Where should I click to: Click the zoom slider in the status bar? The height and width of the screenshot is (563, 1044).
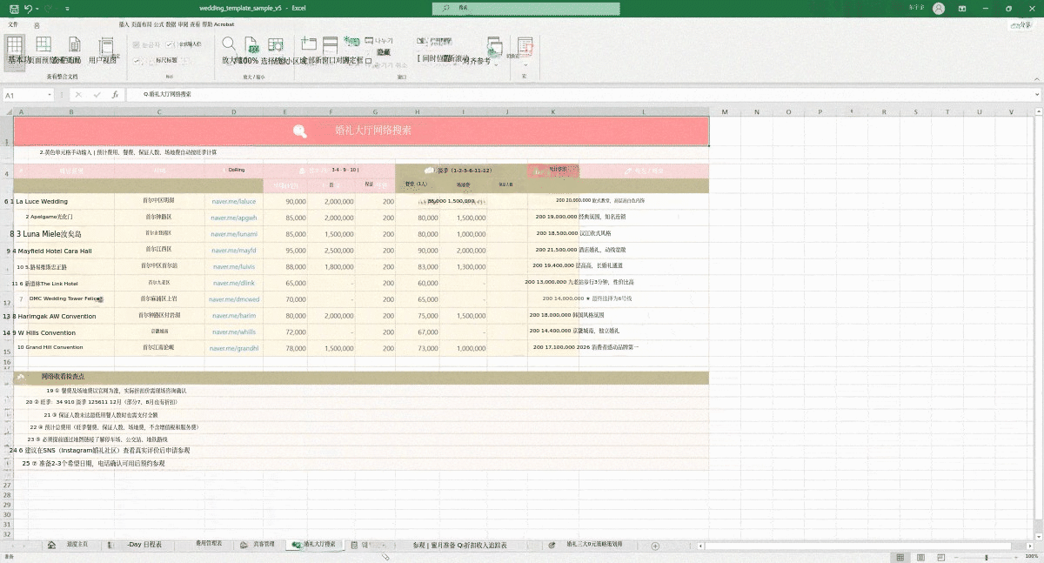pos(987,556)
